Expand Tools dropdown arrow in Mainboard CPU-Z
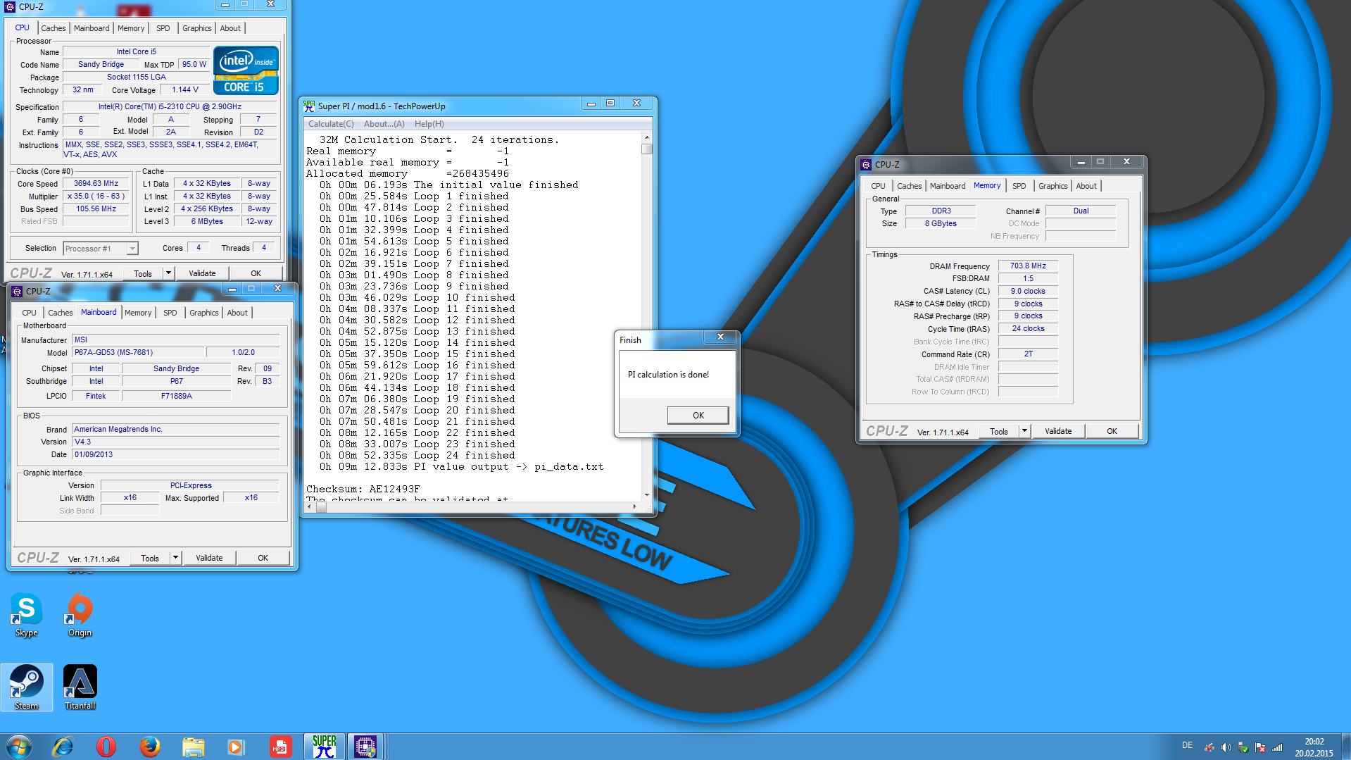The image size is (1351, 760). coord(175,558)
